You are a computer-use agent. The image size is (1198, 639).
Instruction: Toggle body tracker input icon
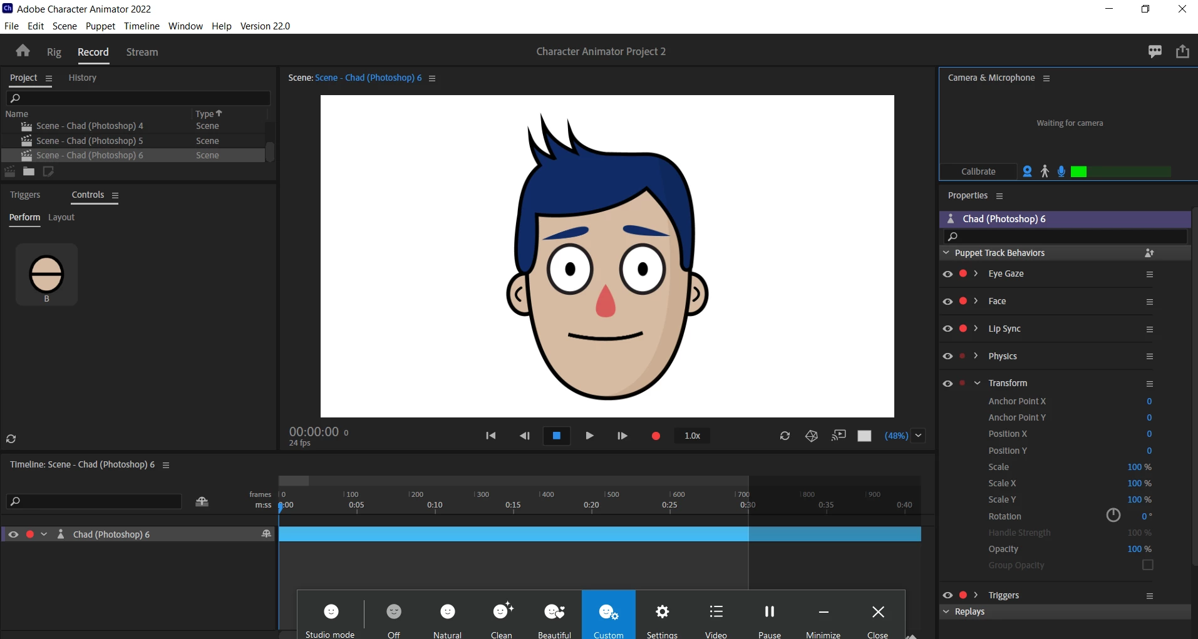(x=1045, y=171)
